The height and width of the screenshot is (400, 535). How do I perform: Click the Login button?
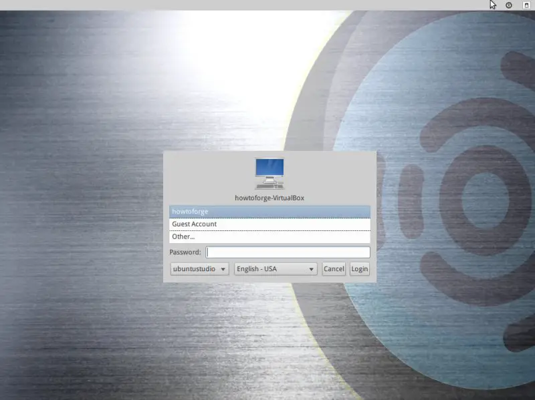(x=360, y=269)
